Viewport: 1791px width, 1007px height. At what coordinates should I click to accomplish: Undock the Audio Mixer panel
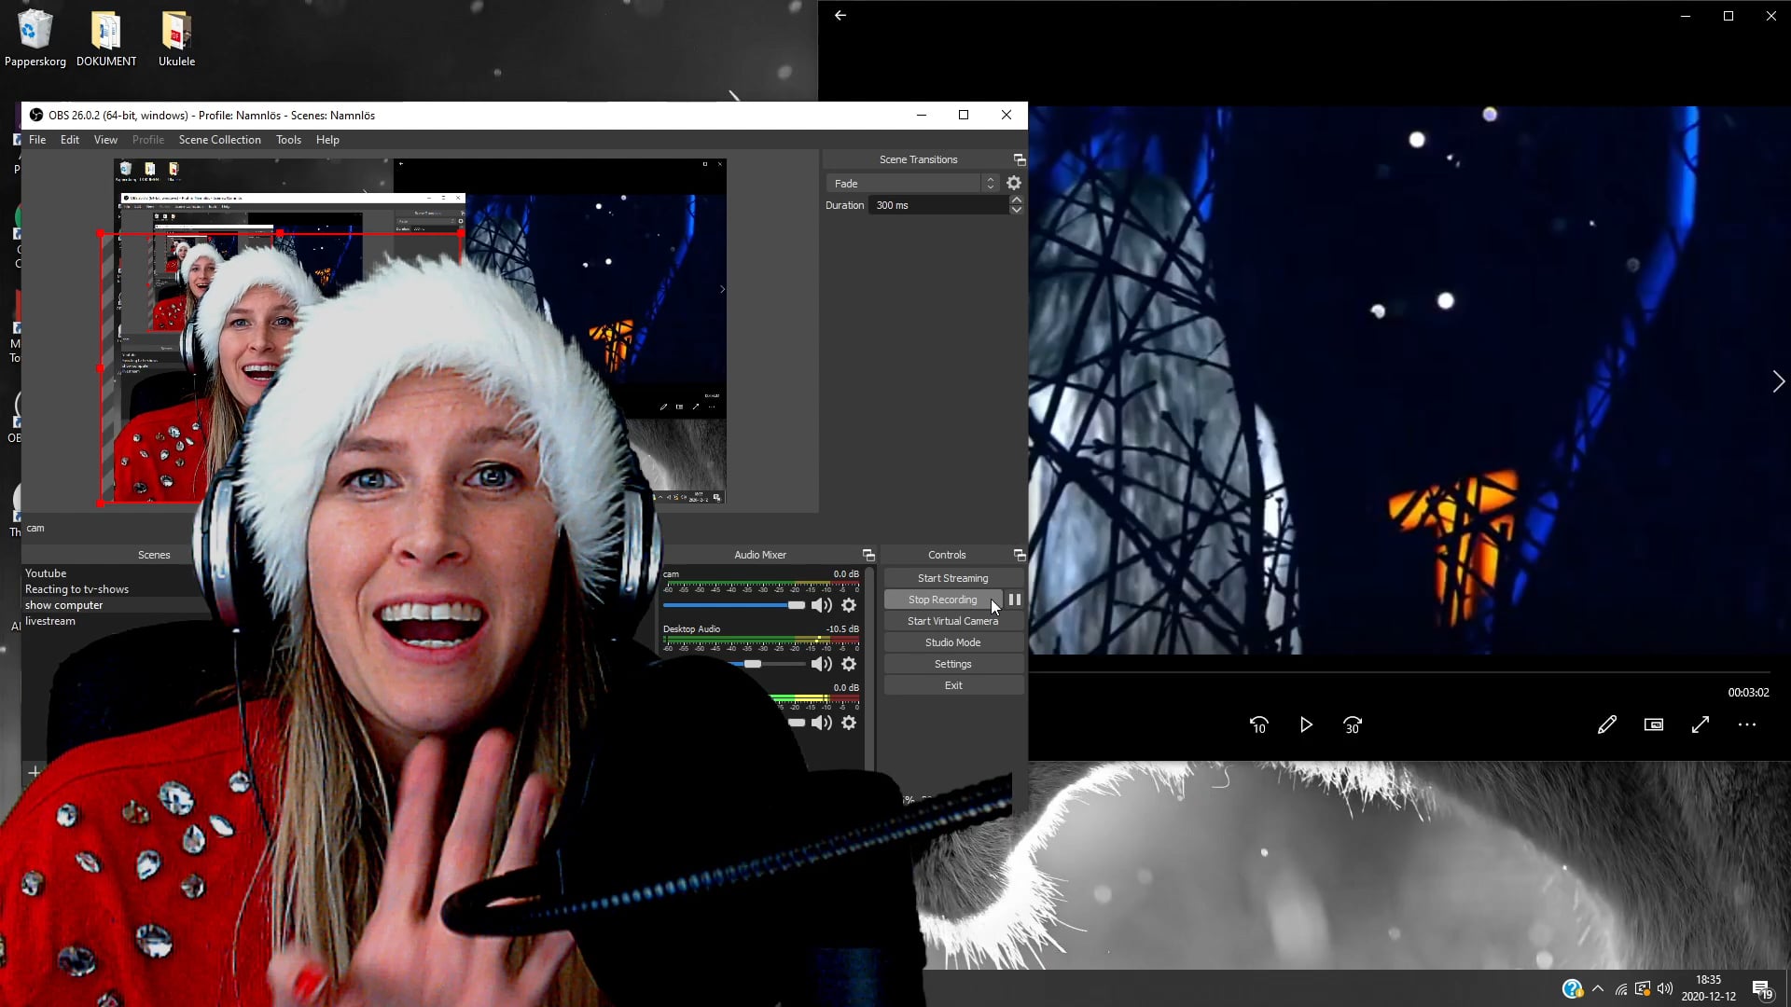(868, 555)
